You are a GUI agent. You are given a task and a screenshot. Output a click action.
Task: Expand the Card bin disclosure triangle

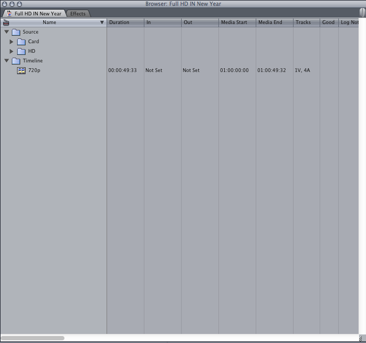pos(11,42)
